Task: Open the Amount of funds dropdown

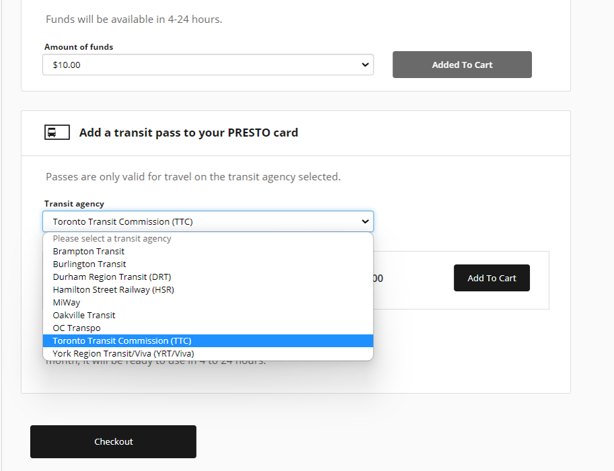Action: (x=208, y=65)
